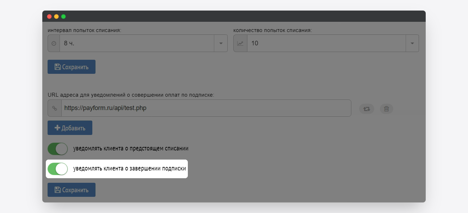
Task: Select the '8 ч.' interval combo box
Action: click(137, 43)
